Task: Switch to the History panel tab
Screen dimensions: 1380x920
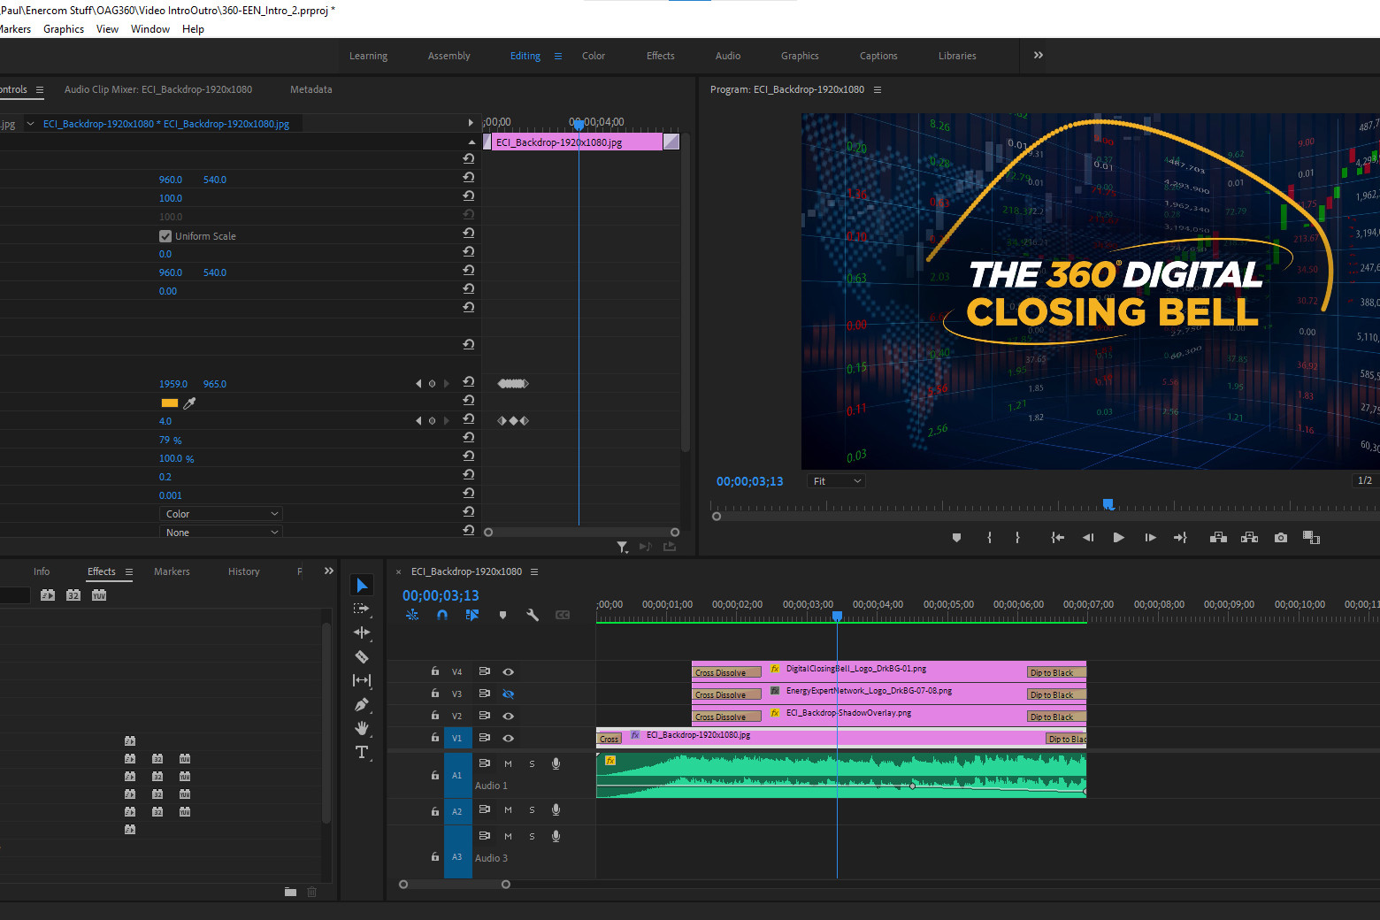Action: tap(244, 571)
